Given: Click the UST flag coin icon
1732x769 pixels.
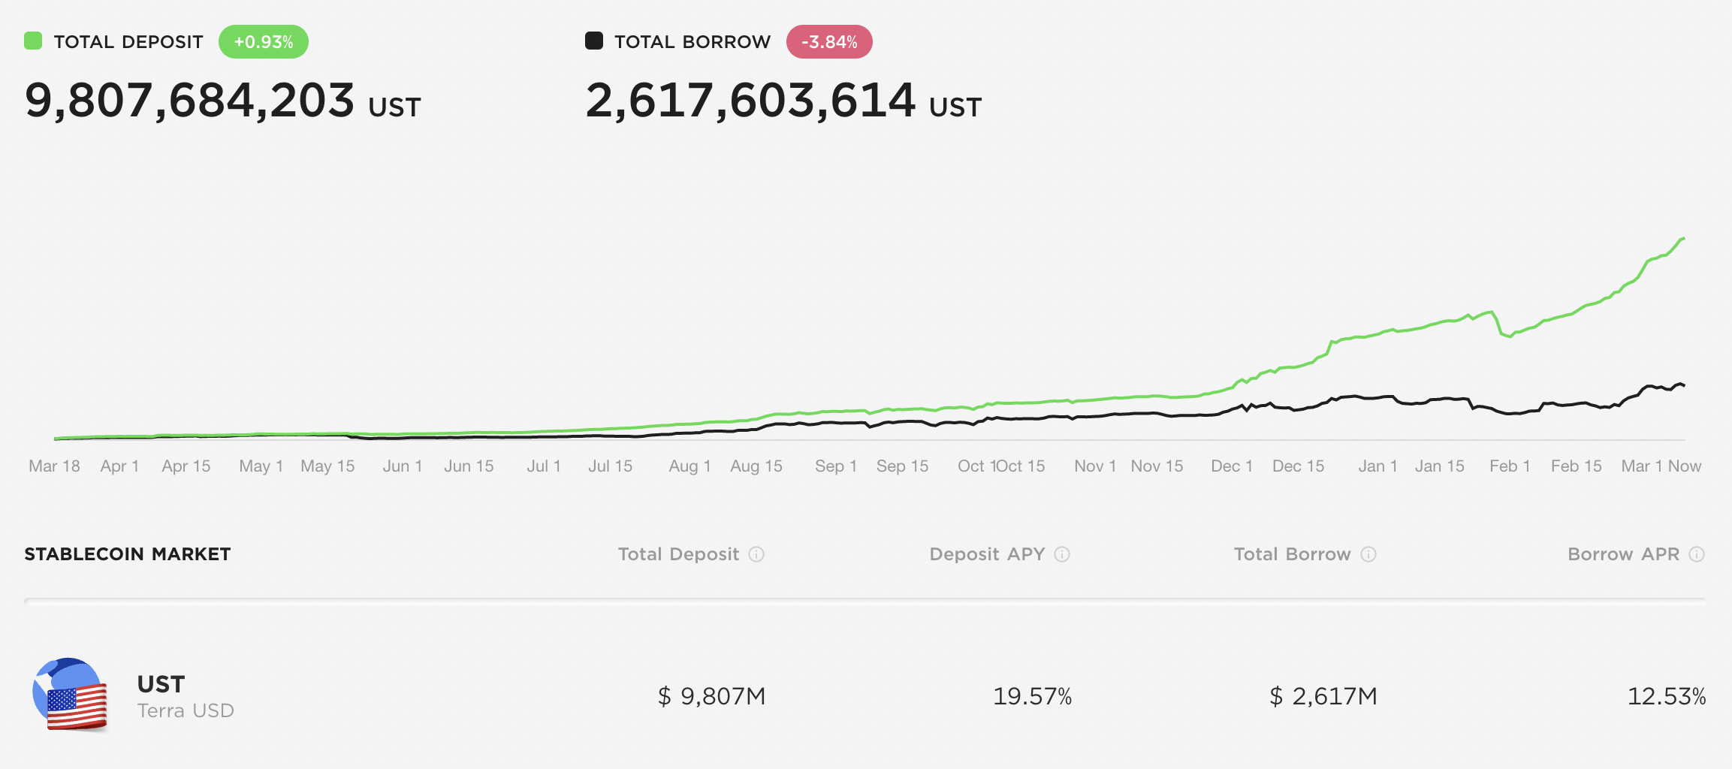Looking at the screenshot, I should pyautogui.click(x=70, y=694).
